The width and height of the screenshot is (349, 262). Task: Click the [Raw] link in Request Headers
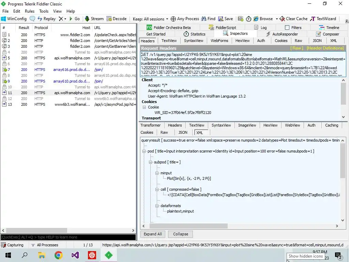click(297, 48)
